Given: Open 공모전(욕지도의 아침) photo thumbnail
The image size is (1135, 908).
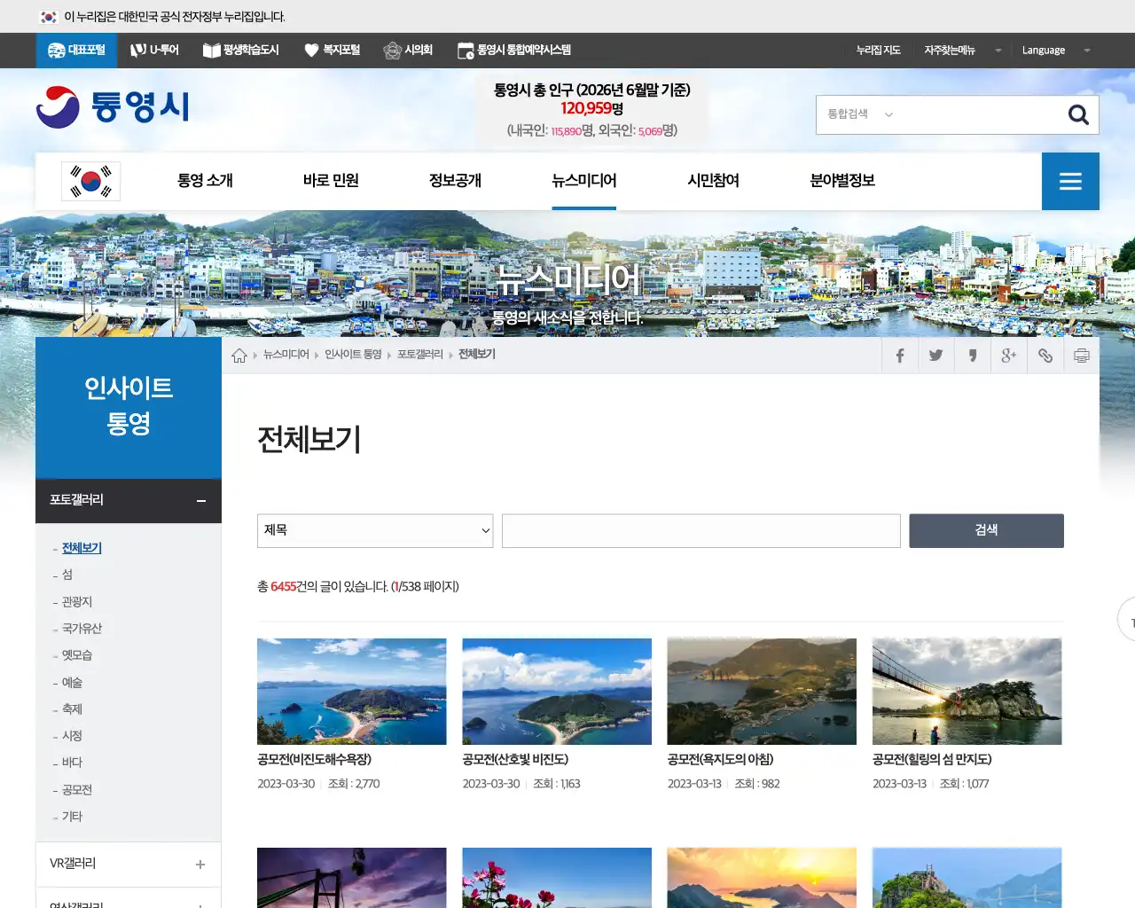Looking at the screenshot, I should tap(762, 692).
